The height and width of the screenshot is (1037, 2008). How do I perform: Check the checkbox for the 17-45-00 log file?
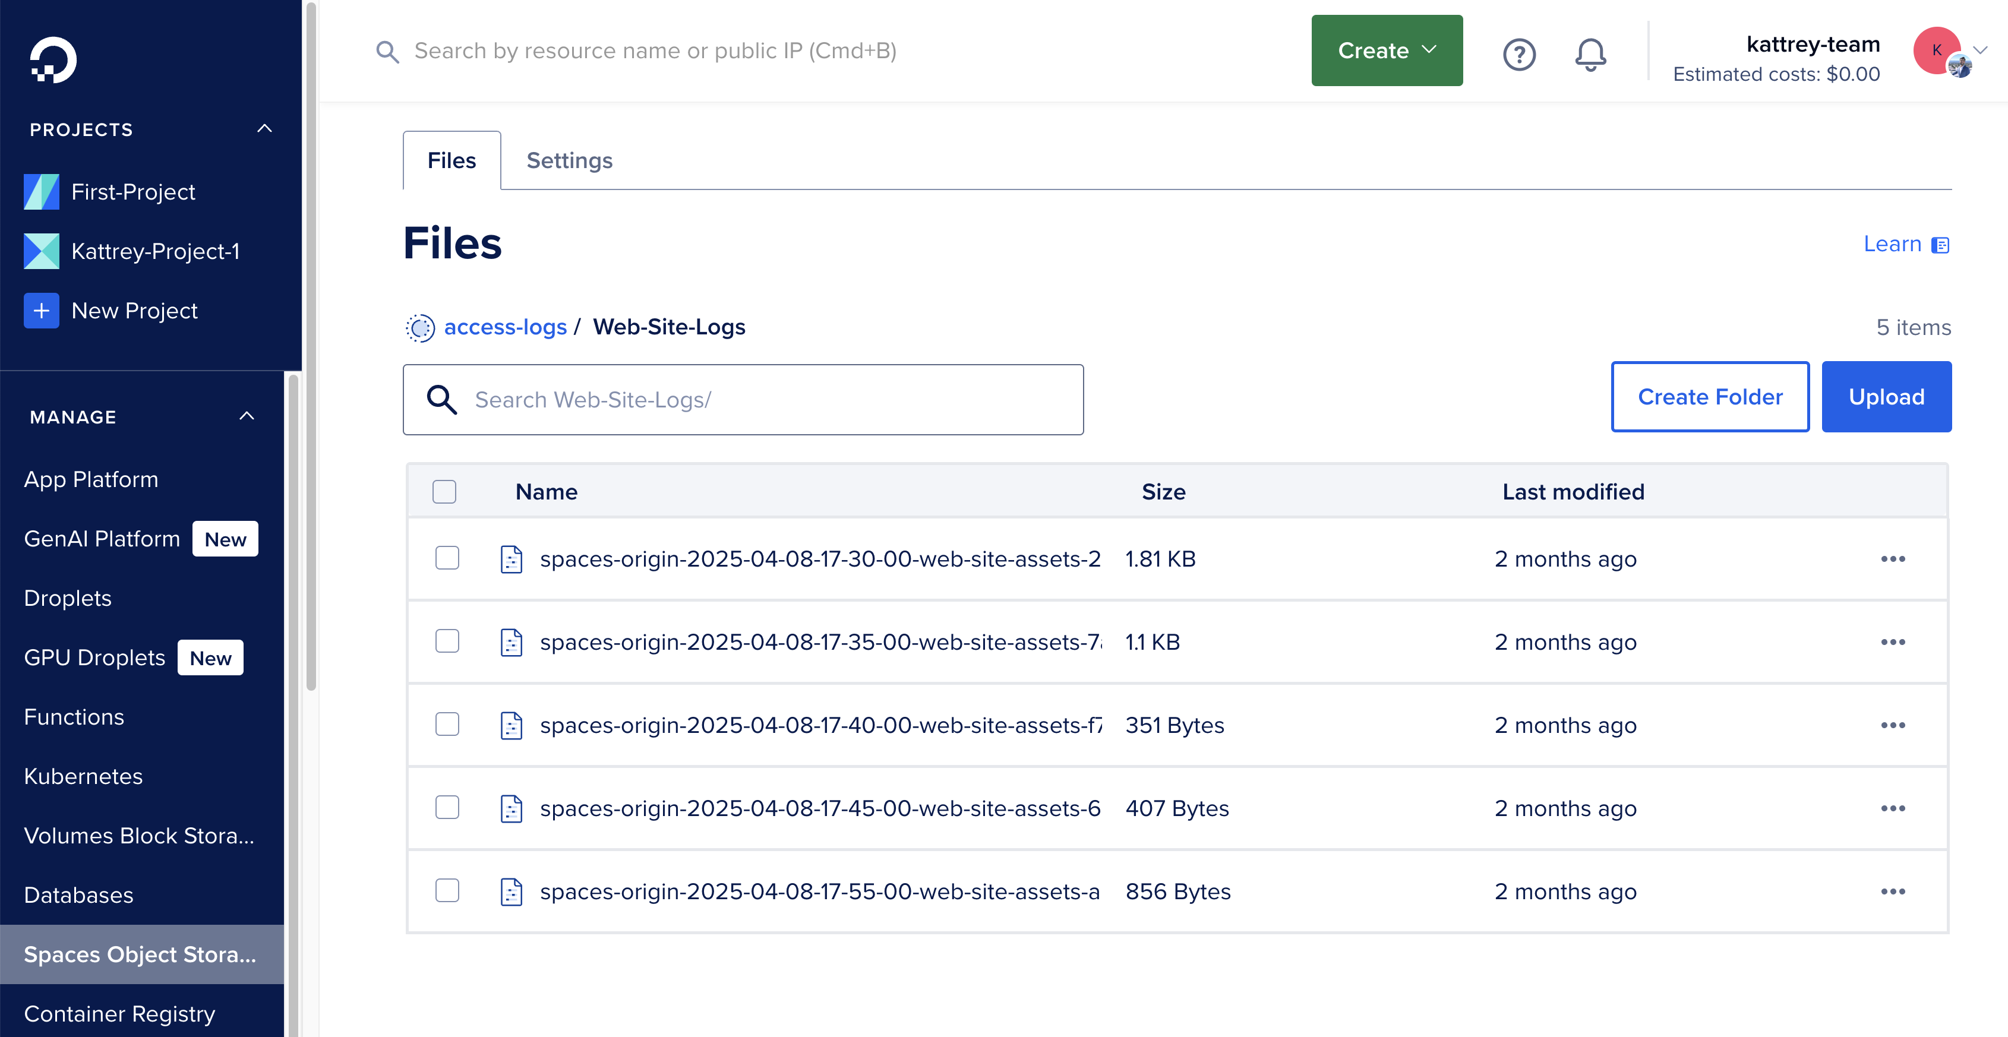pyautogui.click(x=447, y=808)
